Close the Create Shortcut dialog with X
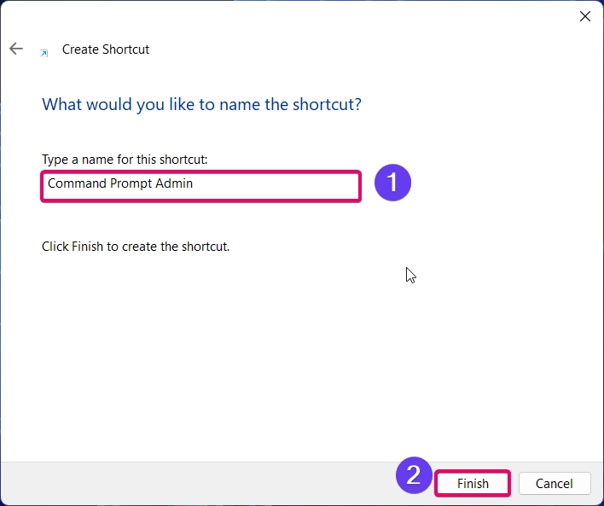 (x=584, y=16)
